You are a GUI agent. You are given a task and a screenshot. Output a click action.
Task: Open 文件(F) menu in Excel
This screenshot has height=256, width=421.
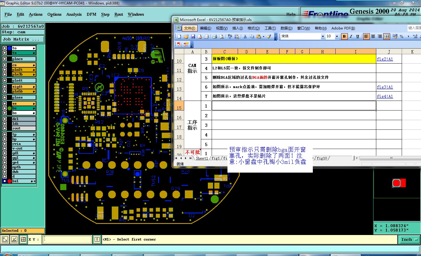(190, 28)
